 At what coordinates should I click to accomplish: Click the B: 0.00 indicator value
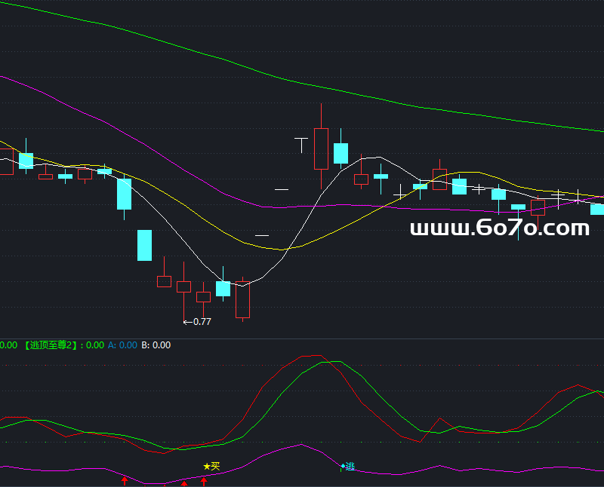pos(156,345)
